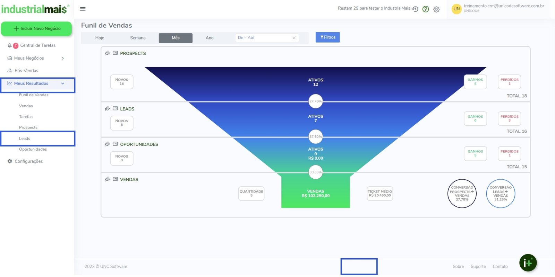Open the help question mark icon
This screenshot has width=555, height=277.
point(426,9)
